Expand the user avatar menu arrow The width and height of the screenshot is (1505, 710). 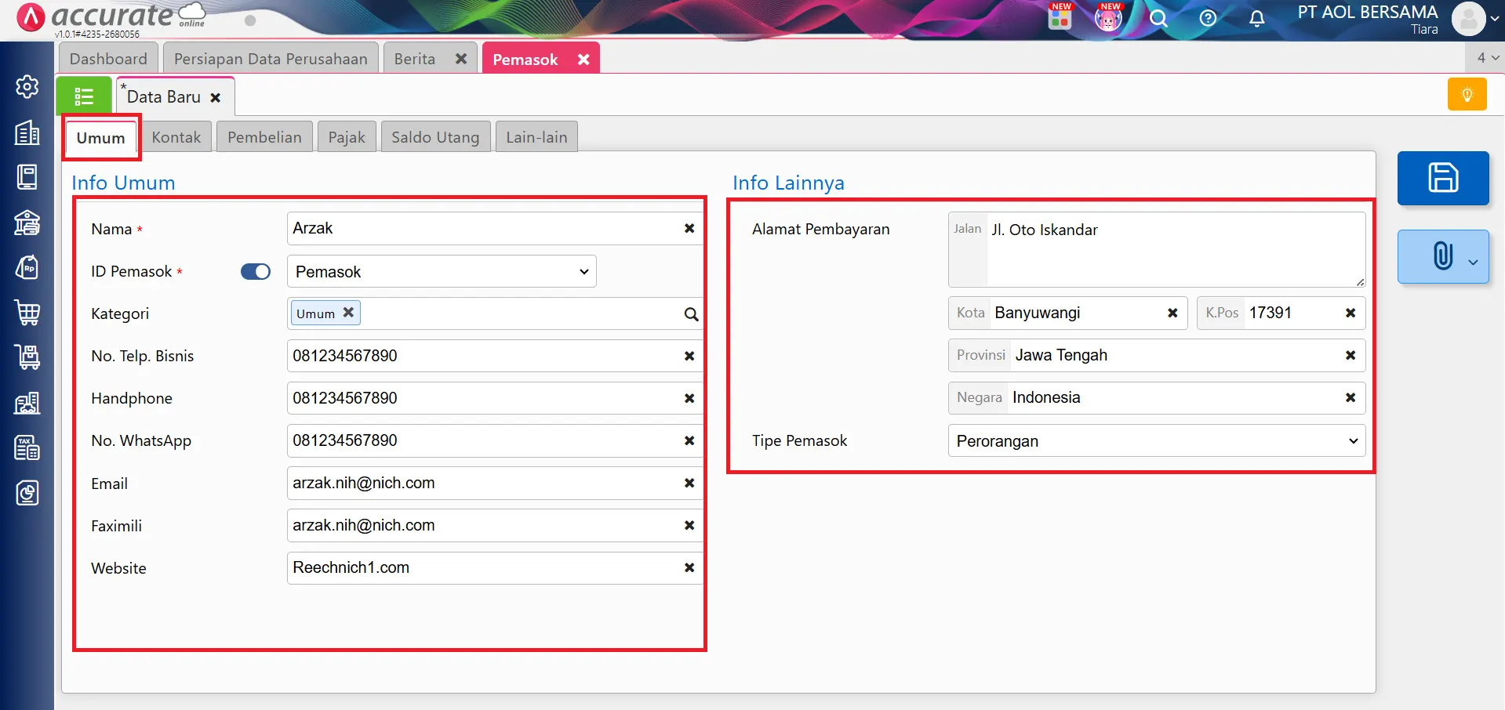click(1495, 19)
